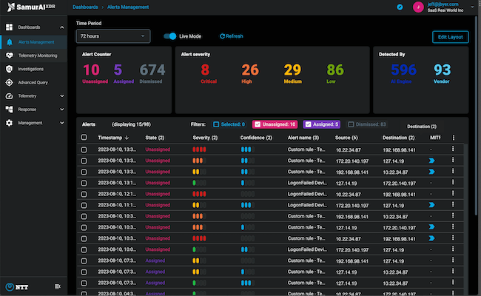Toggle the Live Mode switch
The image size is (481, 296).
(x=170, y=36)
